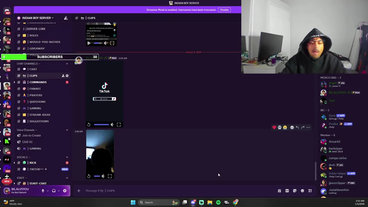Open the SERVER-LINK channel

point(42,29)
